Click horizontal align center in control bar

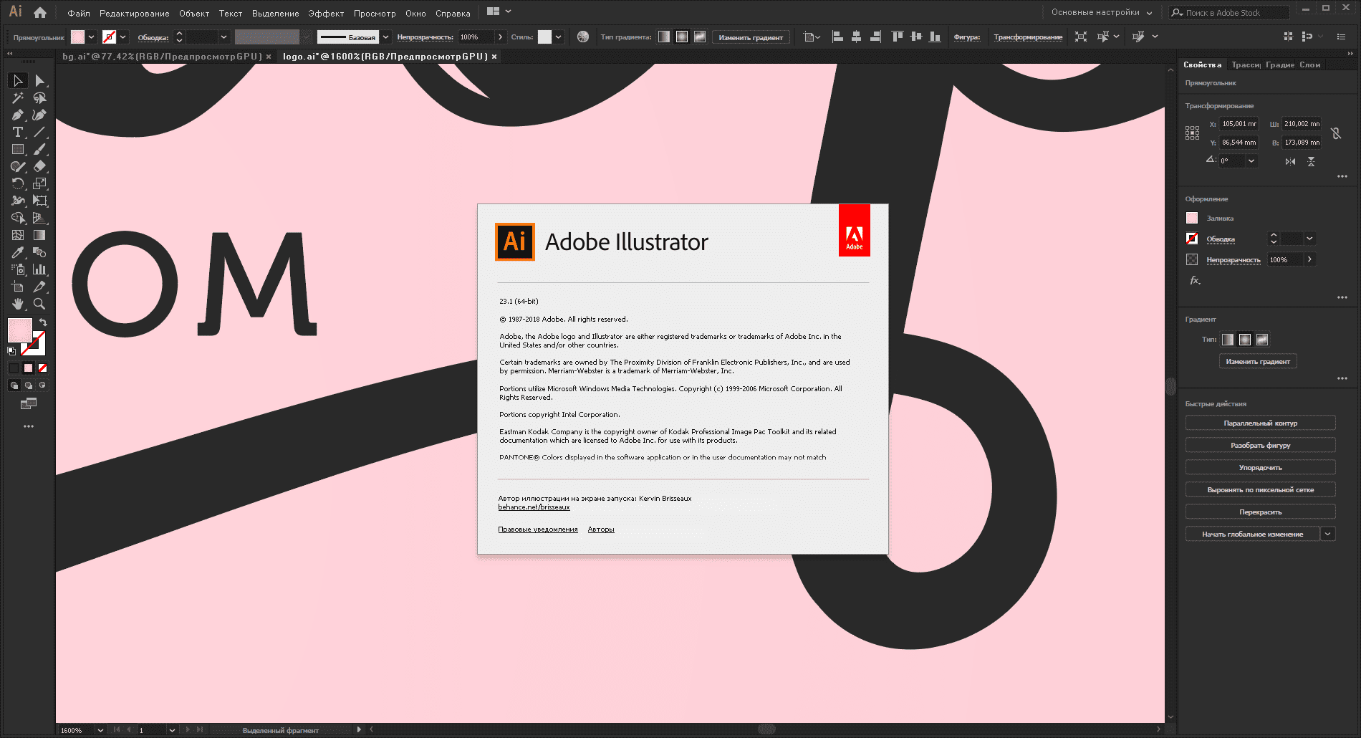point(856,37)
